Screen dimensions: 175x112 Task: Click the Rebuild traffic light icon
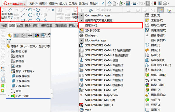coord(155,3)
